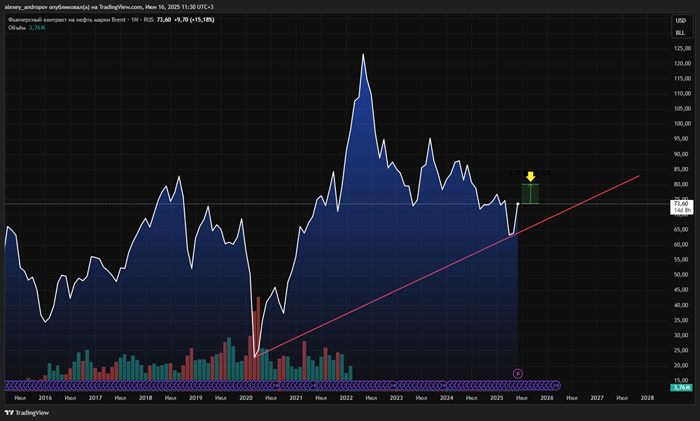
Task: Click the 1M interval label in the legend
Action: 134,20
